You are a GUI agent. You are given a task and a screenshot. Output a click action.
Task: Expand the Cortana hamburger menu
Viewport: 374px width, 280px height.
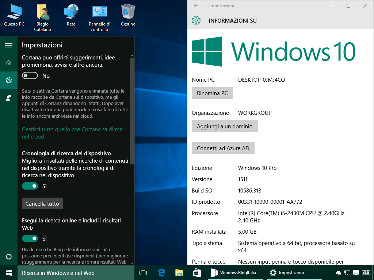(x=9, y=45)
